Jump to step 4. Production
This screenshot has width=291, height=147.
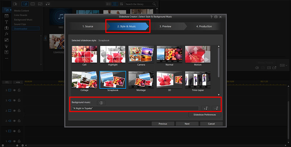[204, 26]
